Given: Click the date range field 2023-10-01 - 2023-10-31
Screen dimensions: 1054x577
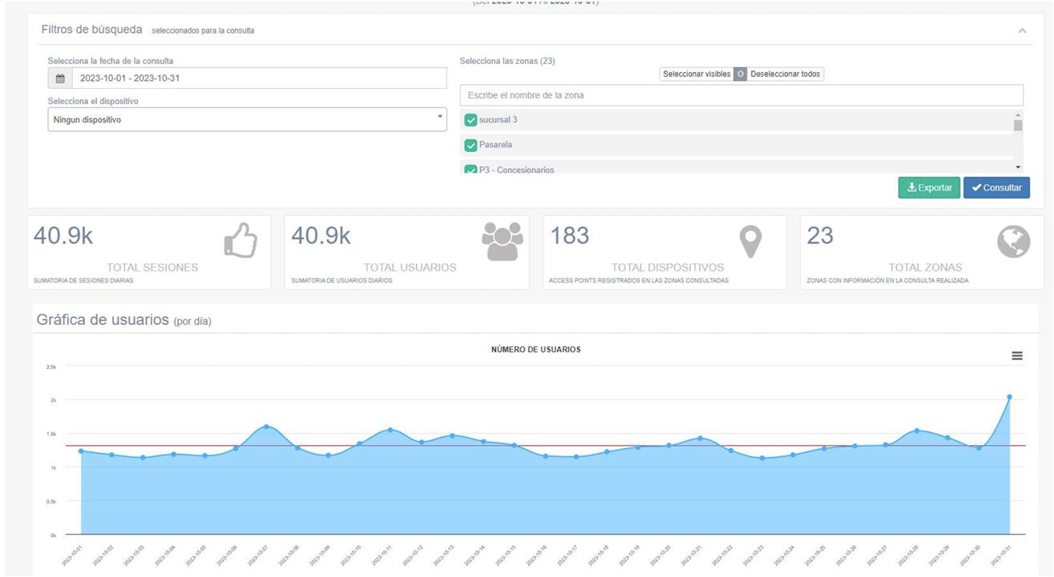Looking at the screenshot, I should point(259,78).
